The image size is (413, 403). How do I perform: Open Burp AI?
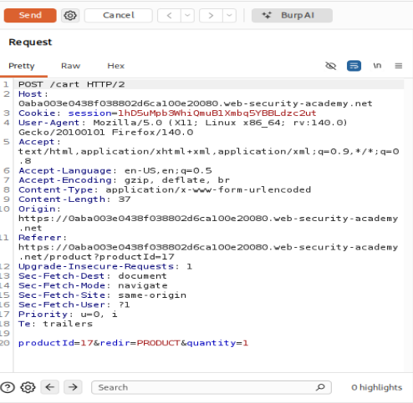292,15
